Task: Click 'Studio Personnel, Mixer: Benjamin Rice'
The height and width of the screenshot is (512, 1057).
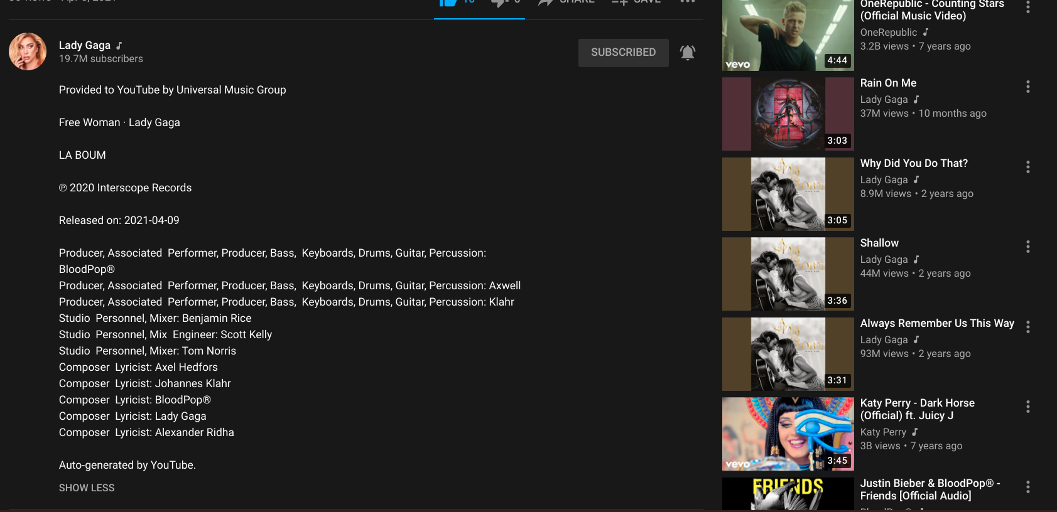Action: click(155, 318)
